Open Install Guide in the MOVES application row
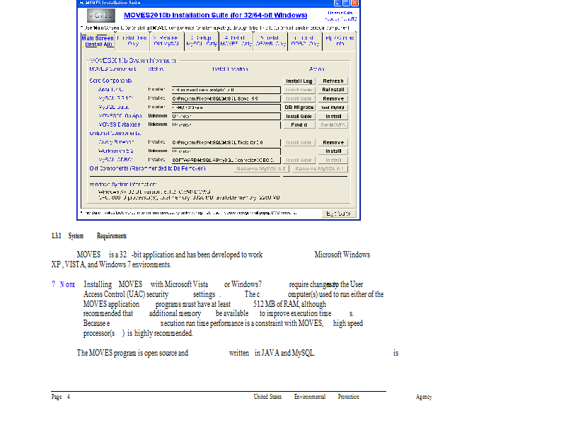Image resolution: width=566 pixels, height=437 pixels. (299, 116)
